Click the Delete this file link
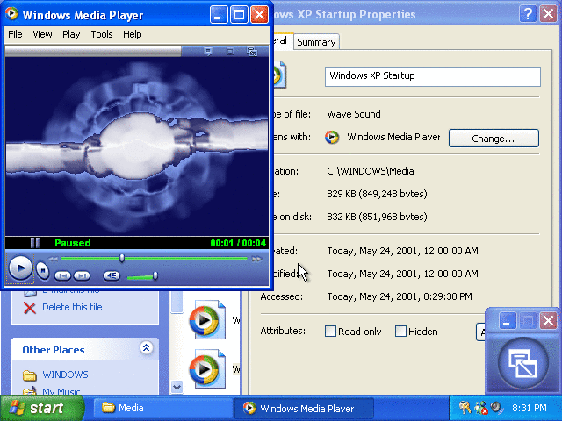This screenshot has height=421, width=562. 72,307
